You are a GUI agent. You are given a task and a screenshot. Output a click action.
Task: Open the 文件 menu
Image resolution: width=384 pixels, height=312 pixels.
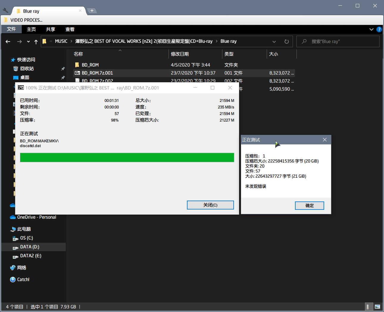(11, 29)
